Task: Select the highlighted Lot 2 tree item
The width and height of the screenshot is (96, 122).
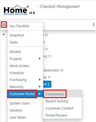Action: point(47,84)
